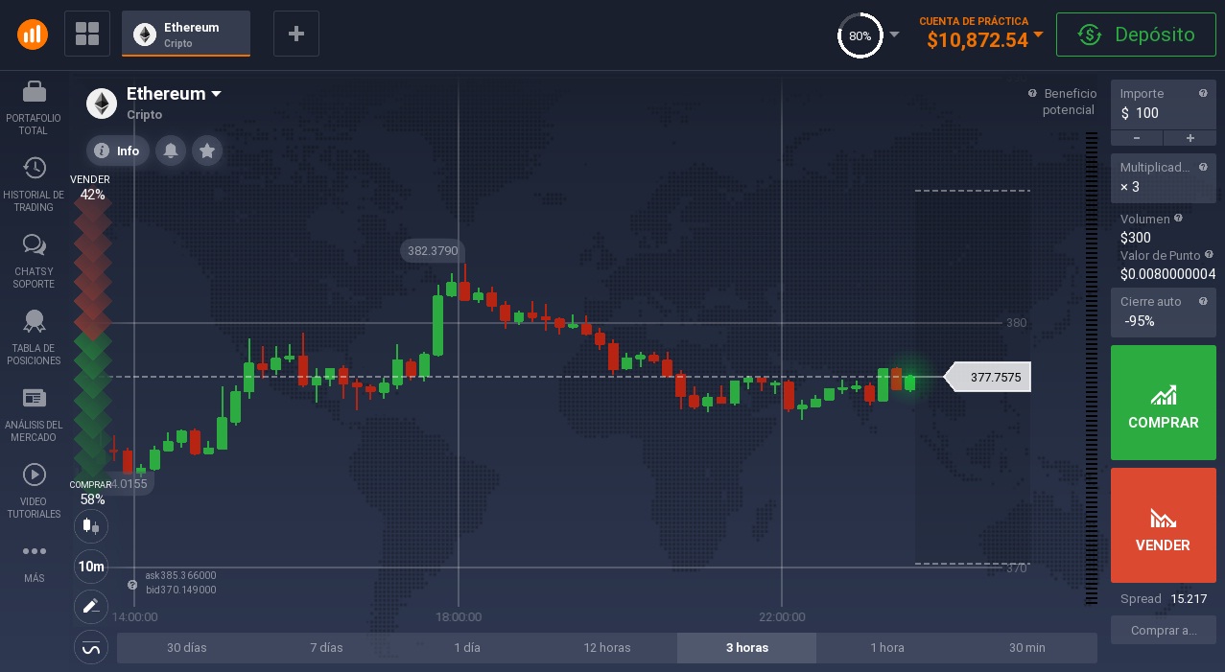The image size is (1225, 672).
Task: Click the 80% circular progress indicator
Action: 860,35
